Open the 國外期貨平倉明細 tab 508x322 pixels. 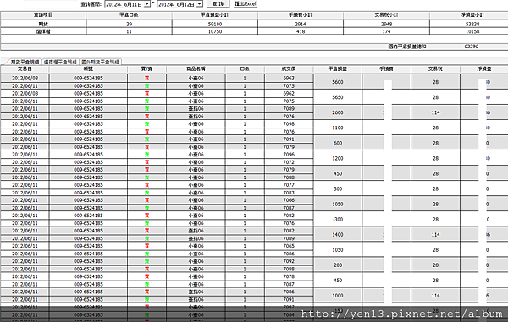pyautogui.click(x=100, y=62)
